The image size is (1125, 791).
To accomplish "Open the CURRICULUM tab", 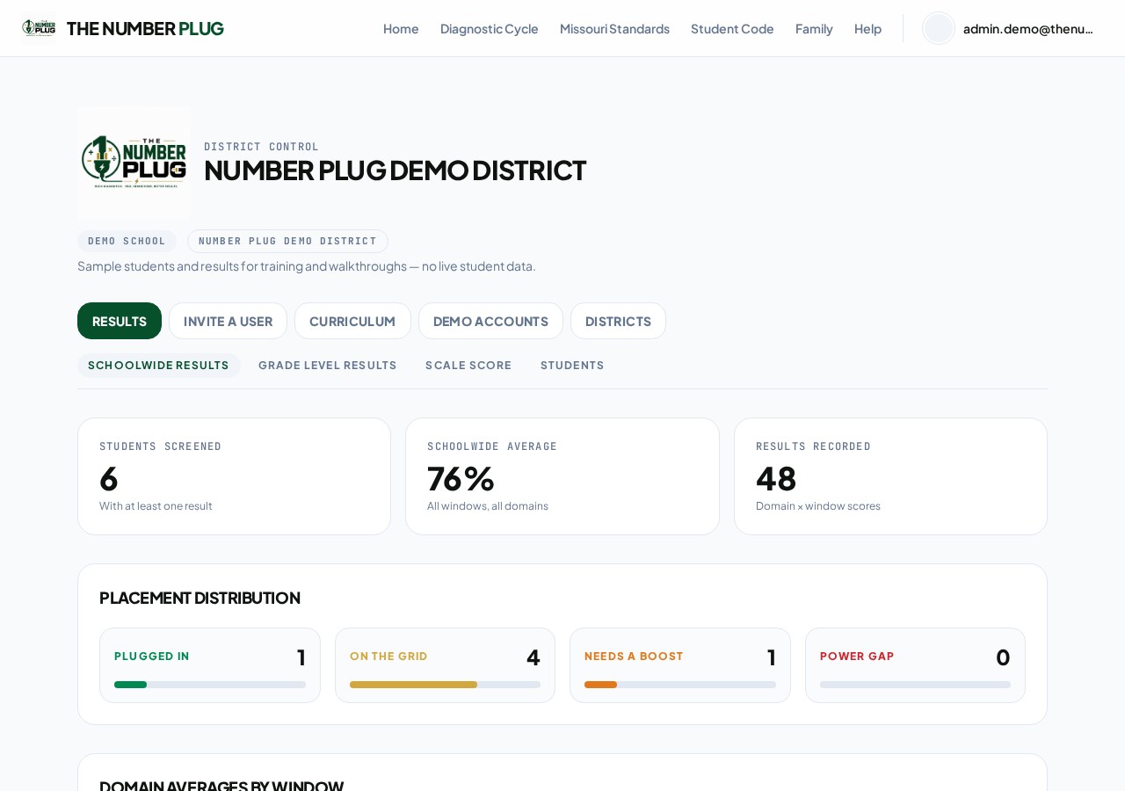I will click(352, 321).
